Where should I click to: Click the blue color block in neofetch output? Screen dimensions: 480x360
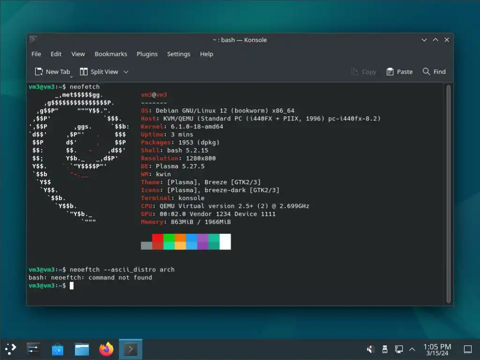point(192,242)
